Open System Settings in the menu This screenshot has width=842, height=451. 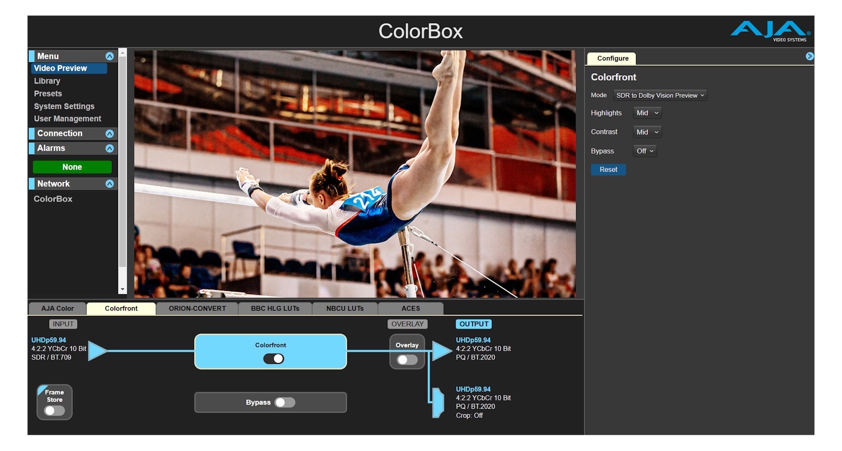click(64, 106)
